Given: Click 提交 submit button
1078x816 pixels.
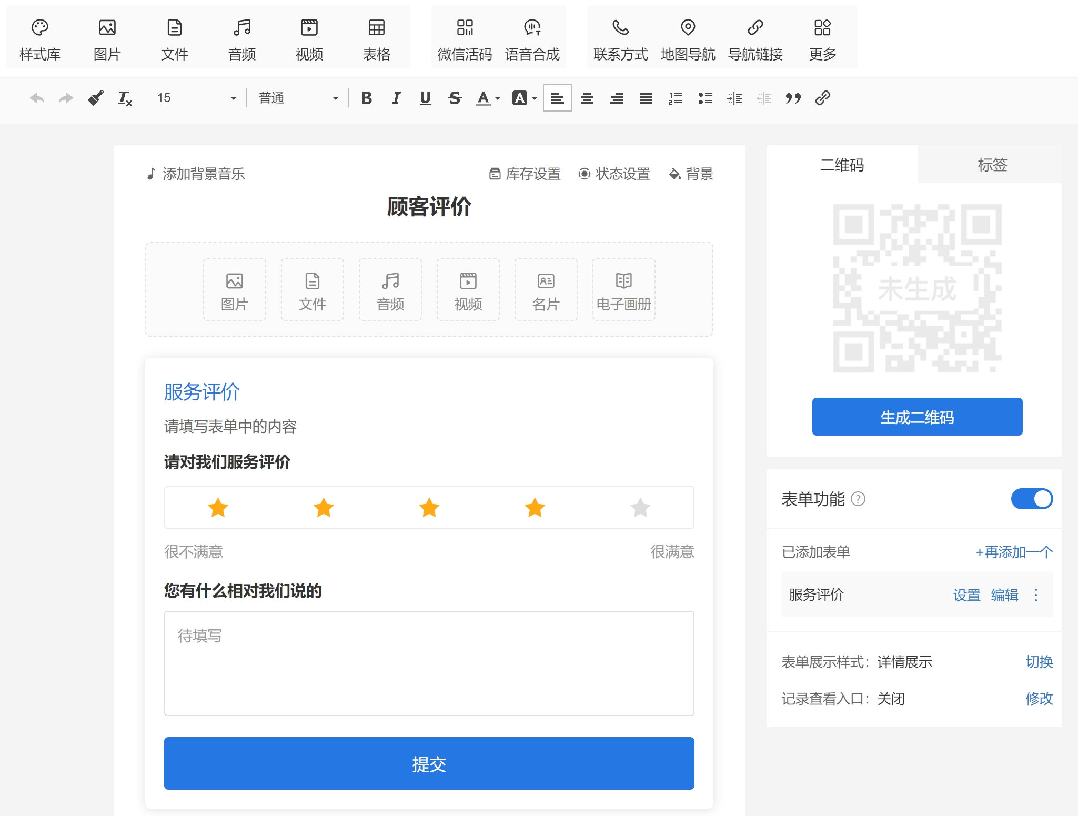Looking at the screenshot, I should pos(429,763).
